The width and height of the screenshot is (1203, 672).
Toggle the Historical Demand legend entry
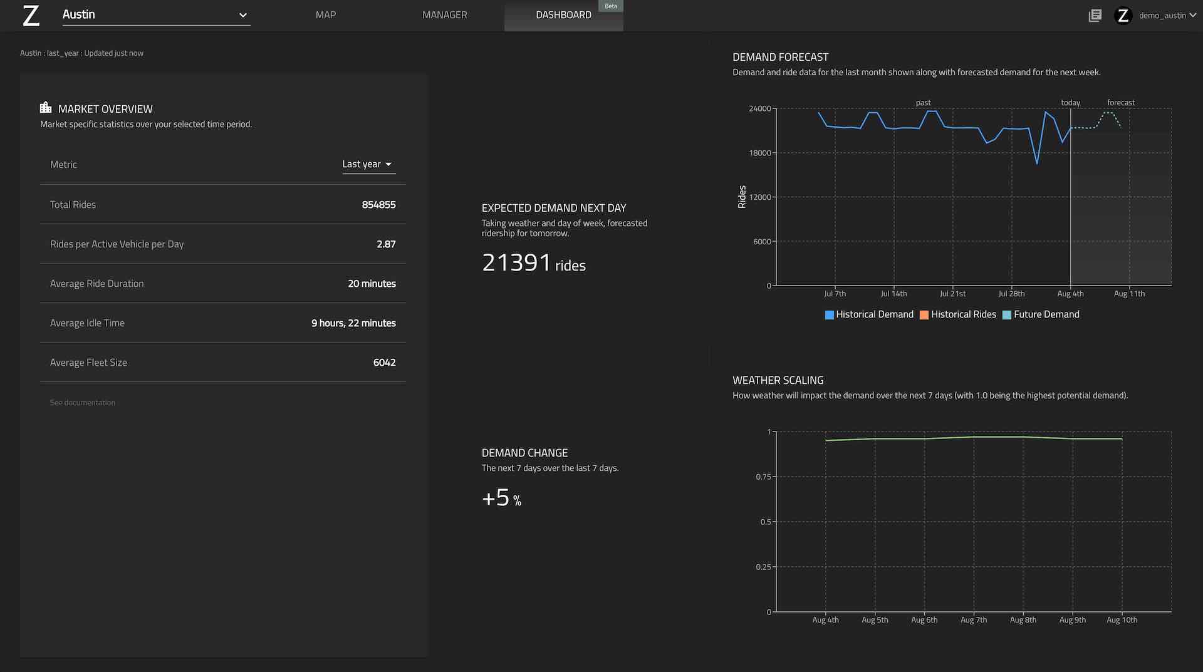pyautogui.click(x=875, y=314)
